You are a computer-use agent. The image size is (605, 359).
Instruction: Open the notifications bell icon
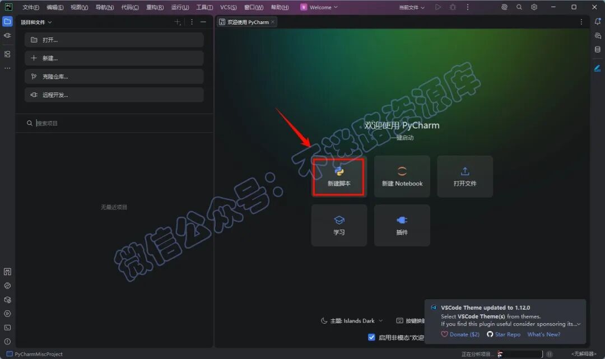coord(597,22)
